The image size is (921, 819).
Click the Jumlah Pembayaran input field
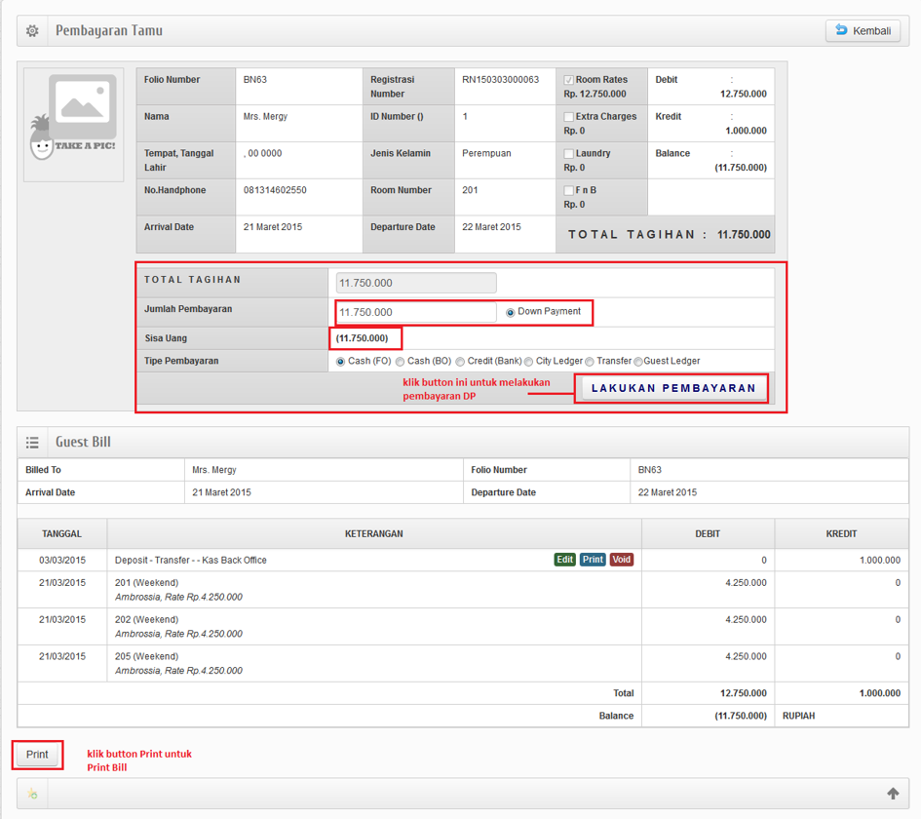(415, 312)
